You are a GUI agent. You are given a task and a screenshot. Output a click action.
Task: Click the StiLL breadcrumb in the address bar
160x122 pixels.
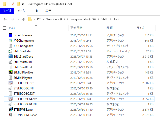(x=105, y=19)
